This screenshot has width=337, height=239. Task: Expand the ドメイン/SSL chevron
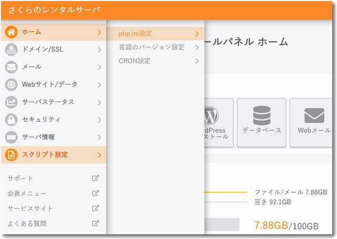pyautogui.click(x=100, y=50)
